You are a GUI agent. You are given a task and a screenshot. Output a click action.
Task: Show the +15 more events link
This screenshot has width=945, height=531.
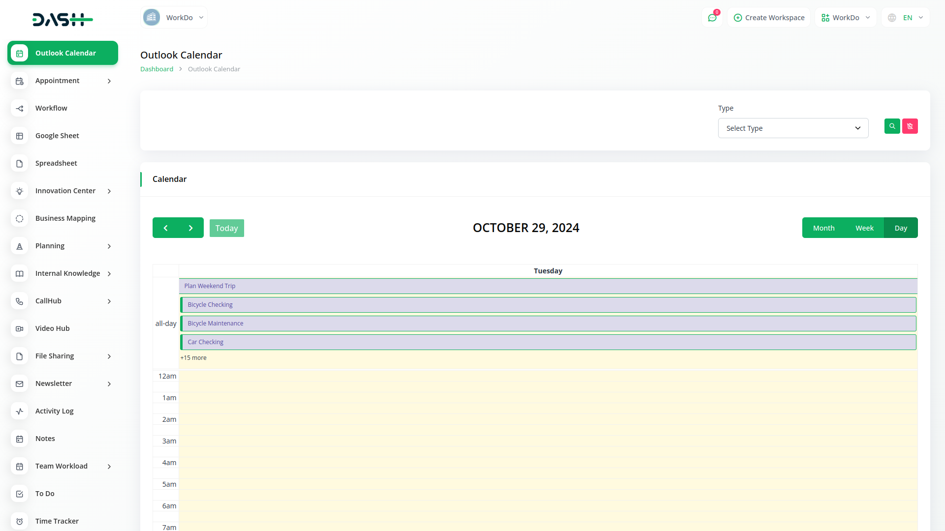tap(193, 358)
